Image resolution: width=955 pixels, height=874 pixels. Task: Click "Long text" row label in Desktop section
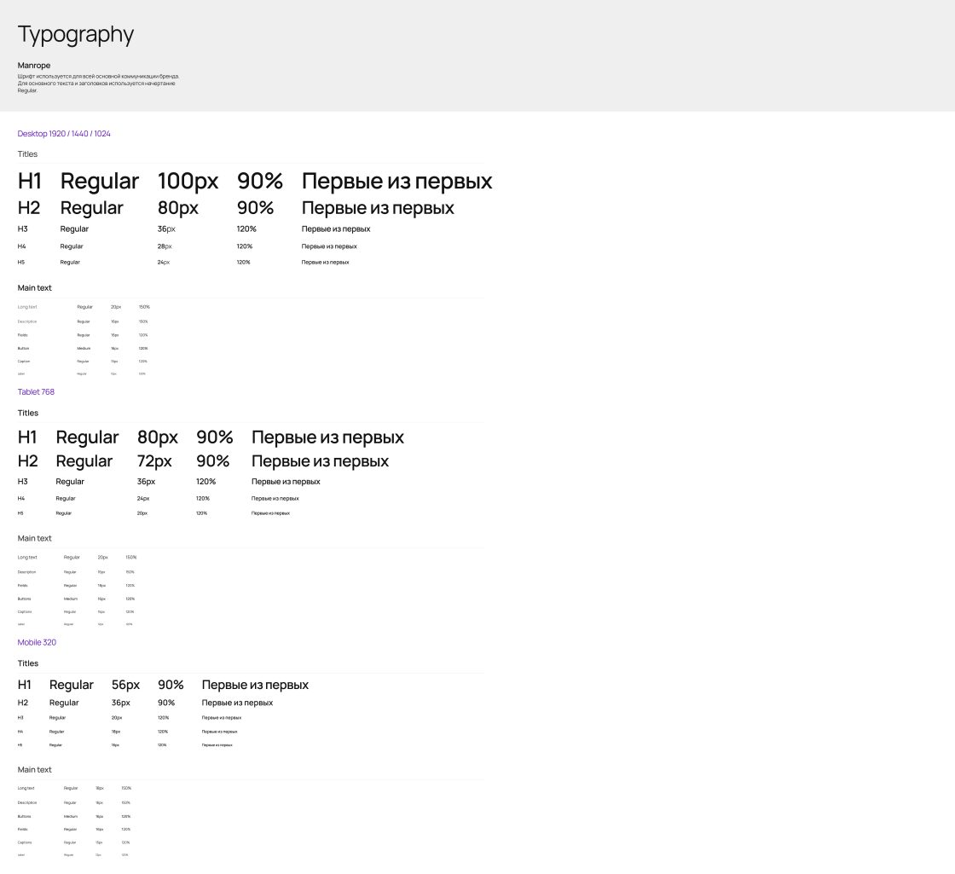(x=27, y=307)
